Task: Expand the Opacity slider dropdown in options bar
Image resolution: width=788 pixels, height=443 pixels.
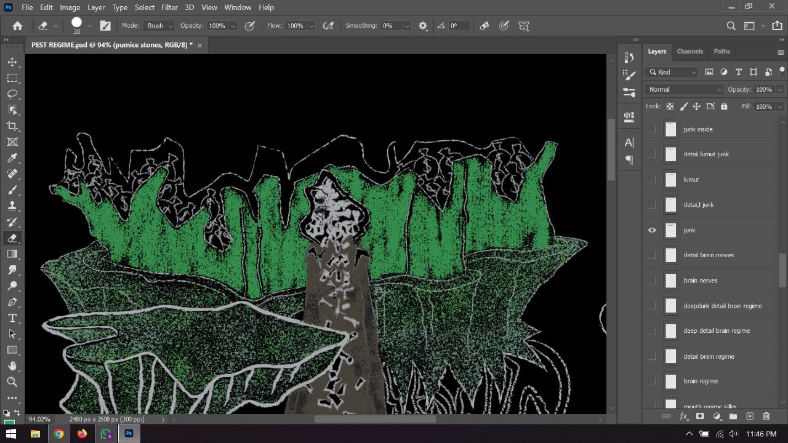Action: 233,26
